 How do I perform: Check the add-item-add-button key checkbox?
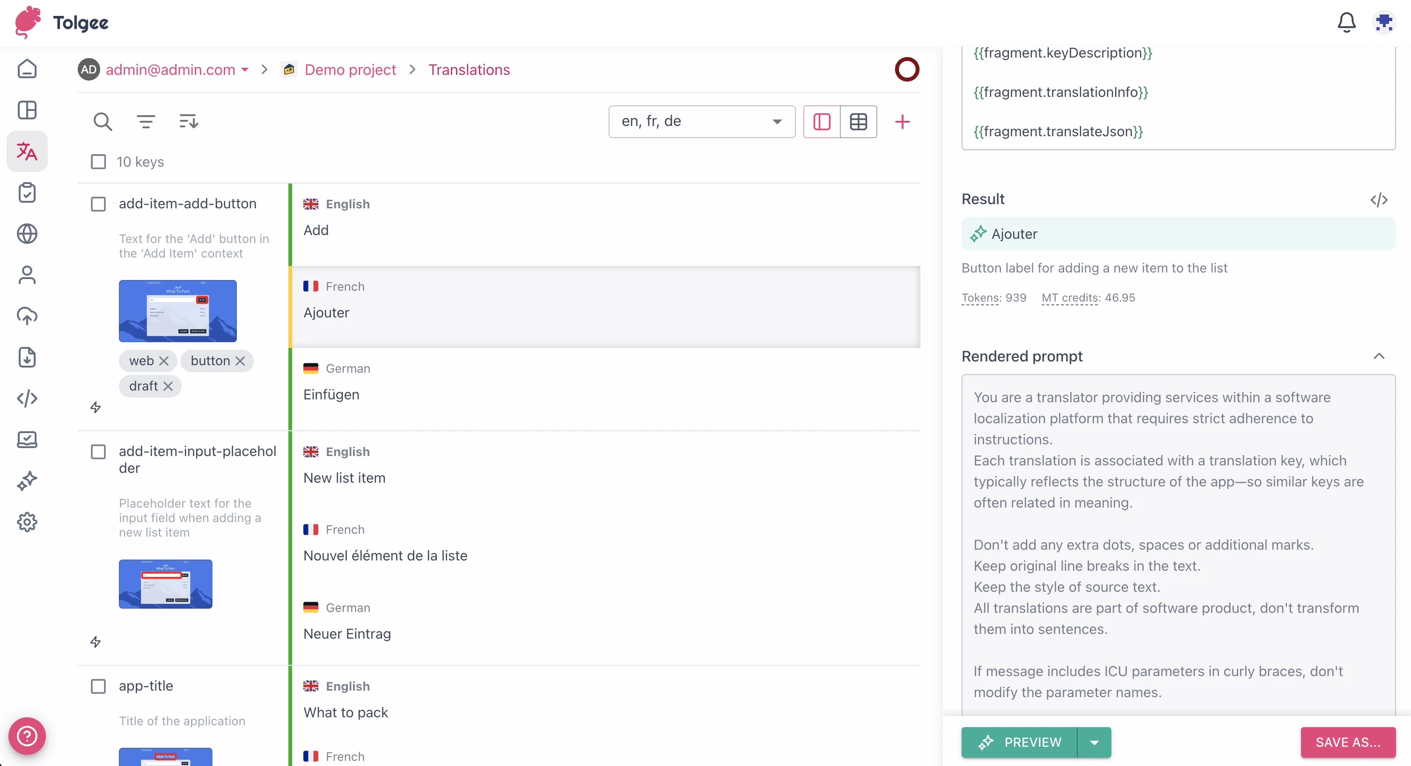point(98,204)
